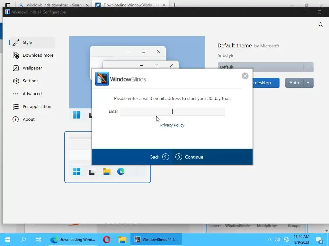Switch to WindowBlinds 11 taskbar item
The width and height of the screenshot is (329, 246).
156,240
